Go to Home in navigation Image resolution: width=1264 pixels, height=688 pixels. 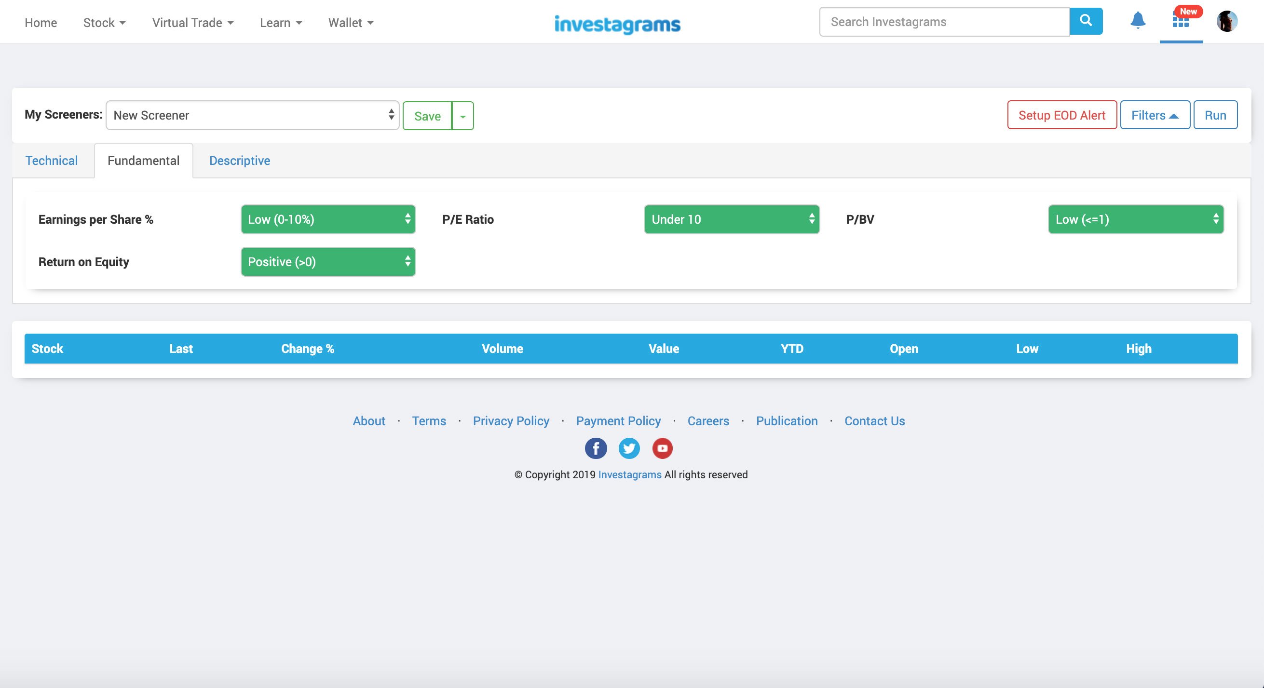[41, 23]
